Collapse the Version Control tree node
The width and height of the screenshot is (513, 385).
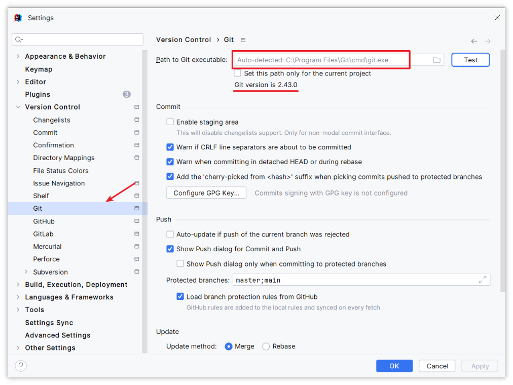pyautogui.click(x=18, y=107)
